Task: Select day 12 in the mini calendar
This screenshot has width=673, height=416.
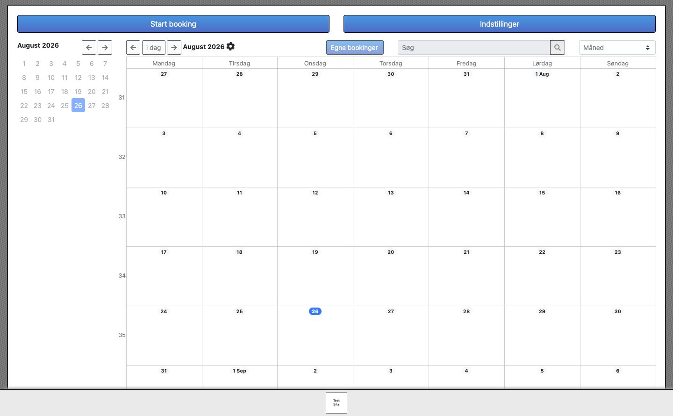Action: tap(78, 78)
